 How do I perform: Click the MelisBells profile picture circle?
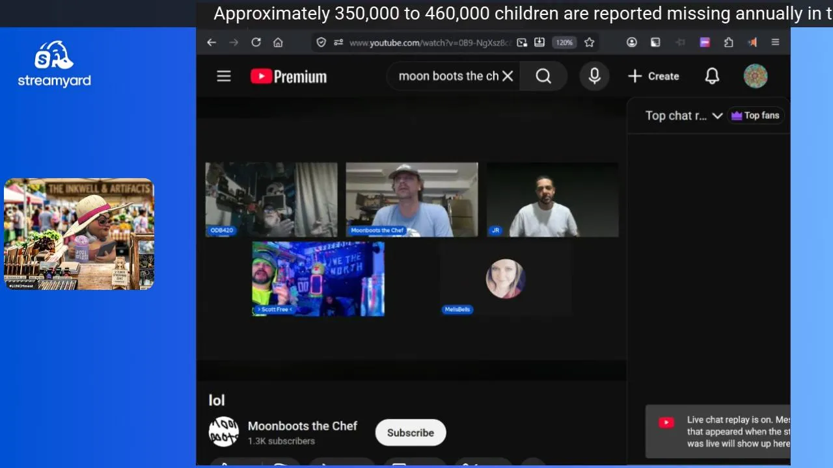[506, 279]
